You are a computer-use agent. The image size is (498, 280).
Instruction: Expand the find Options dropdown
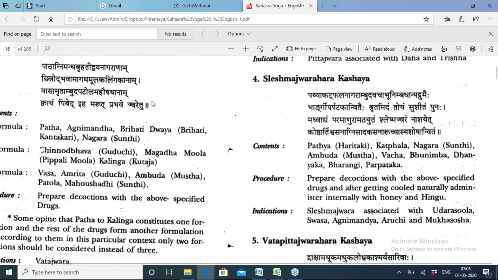coord(239,34)
